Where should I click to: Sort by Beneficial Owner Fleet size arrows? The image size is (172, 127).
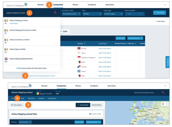click(135, 44)
